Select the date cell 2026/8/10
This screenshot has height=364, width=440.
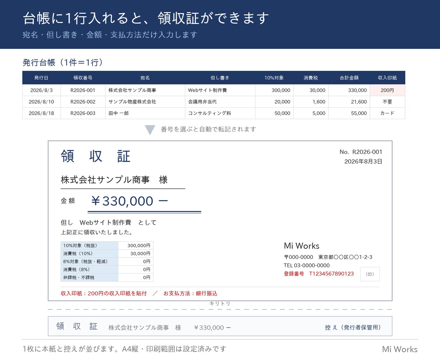41,102
